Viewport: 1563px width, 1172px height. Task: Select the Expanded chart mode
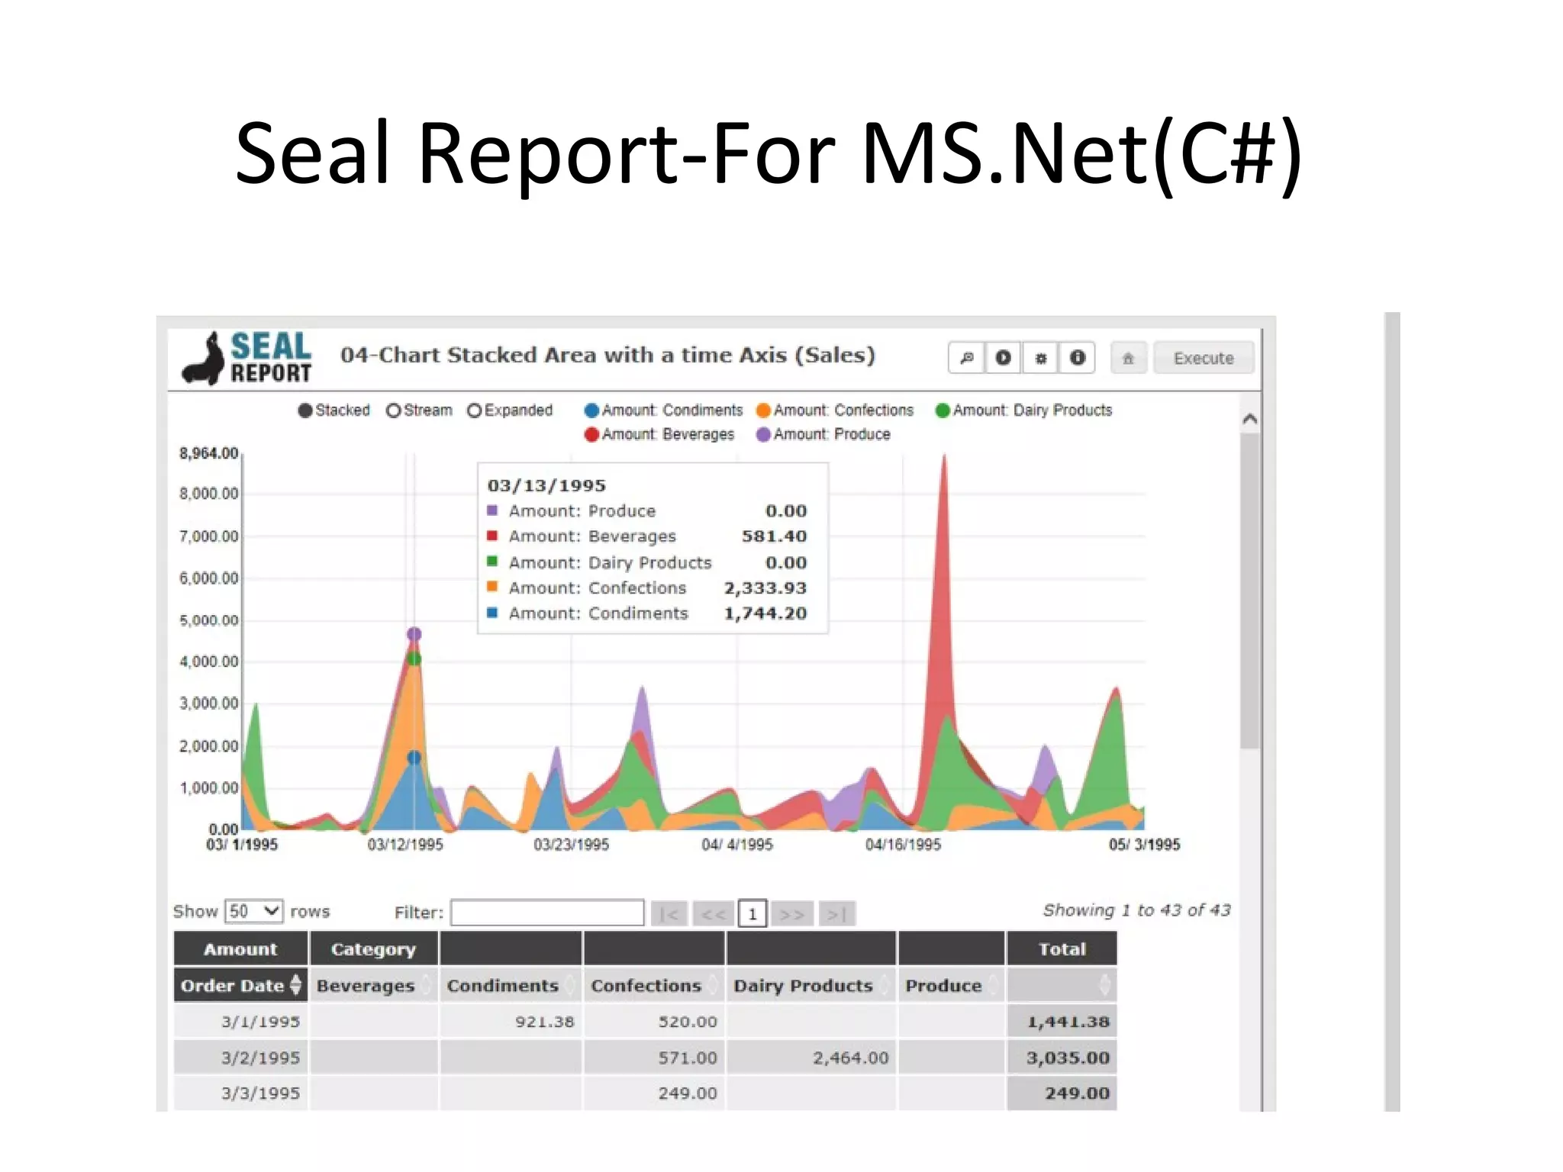(510, 411)
